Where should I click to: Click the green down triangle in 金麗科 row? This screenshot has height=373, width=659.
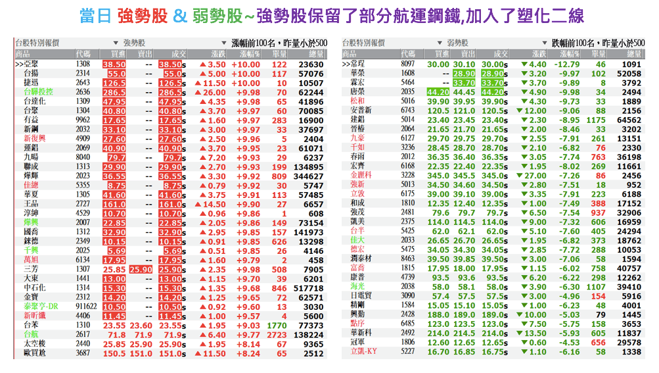click(524, 176)
